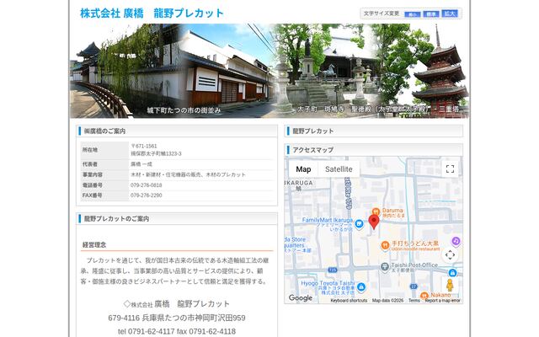The image size is (539, 337).
Task: Click the blue shop marker above pegman
Action: coord(452,273)
